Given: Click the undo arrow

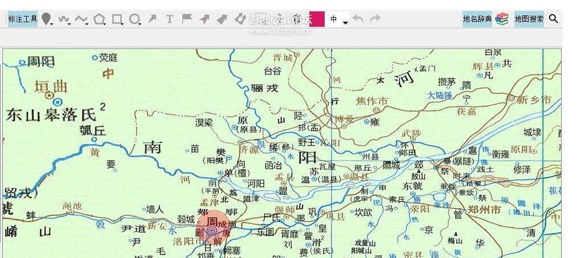Looking at the screenshot, I should tap(358, 19).
